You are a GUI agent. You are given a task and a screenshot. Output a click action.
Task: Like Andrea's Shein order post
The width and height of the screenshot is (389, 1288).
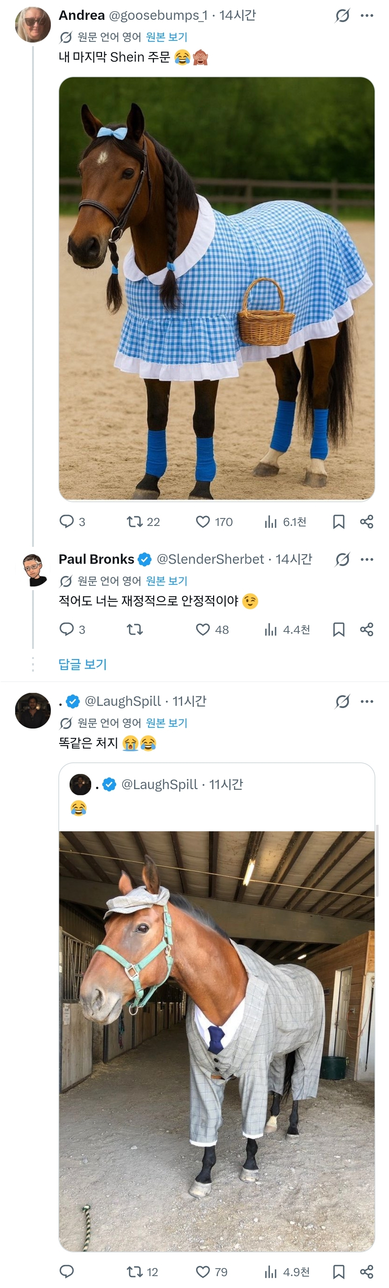(203, 522)
